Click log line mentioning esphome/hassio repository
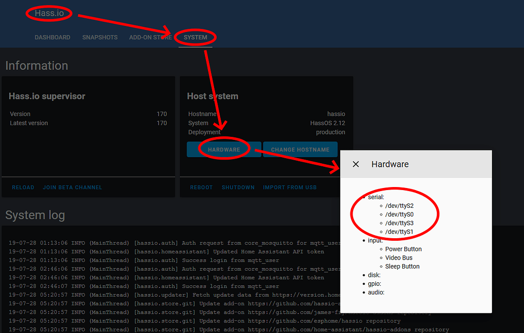Image resolution: width=524 pixels, height=333 pixels. pos(204,321)
